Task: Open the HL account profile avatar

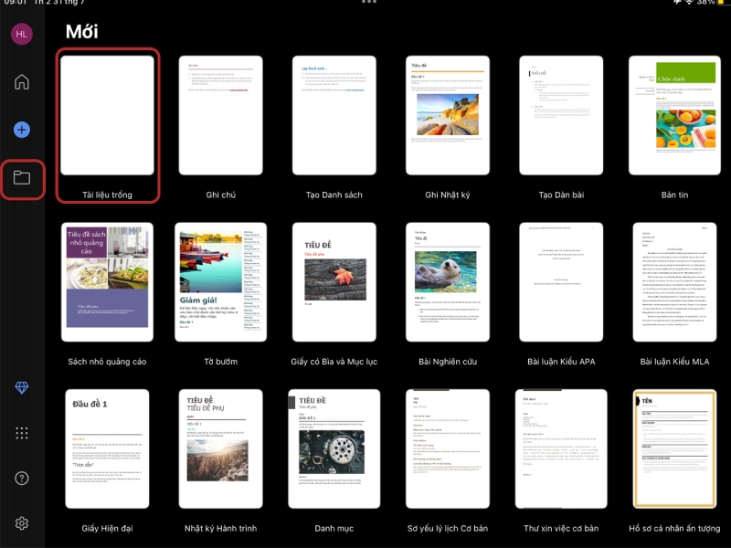Action: (21, 34)
